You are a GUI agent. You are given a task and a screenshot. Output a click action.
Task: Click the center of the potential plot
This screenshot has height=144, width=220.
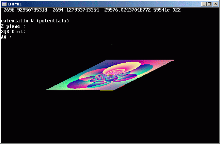click(x=110, y=75)
